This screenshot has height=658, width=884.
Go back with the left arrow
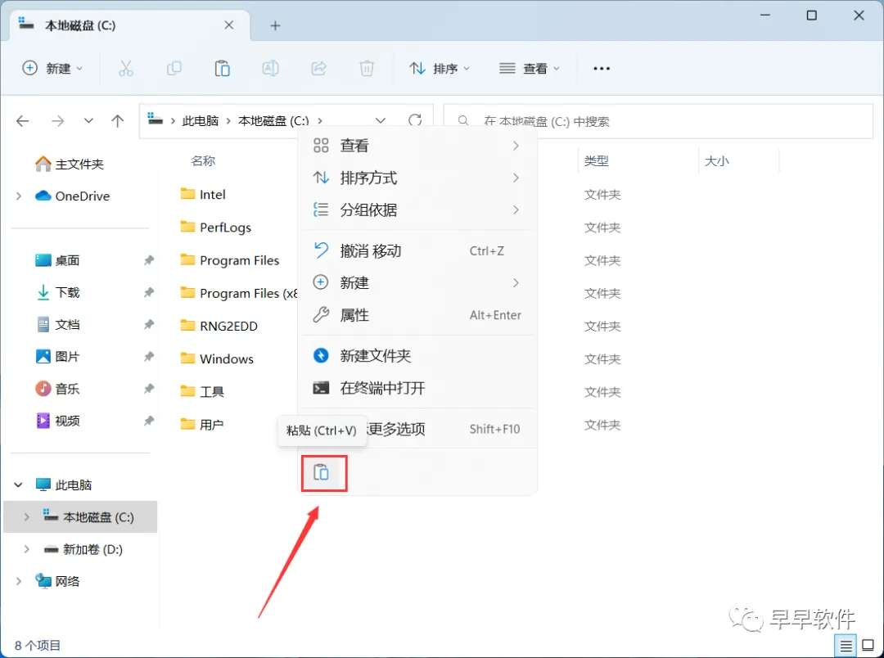[x=23, y=120]
